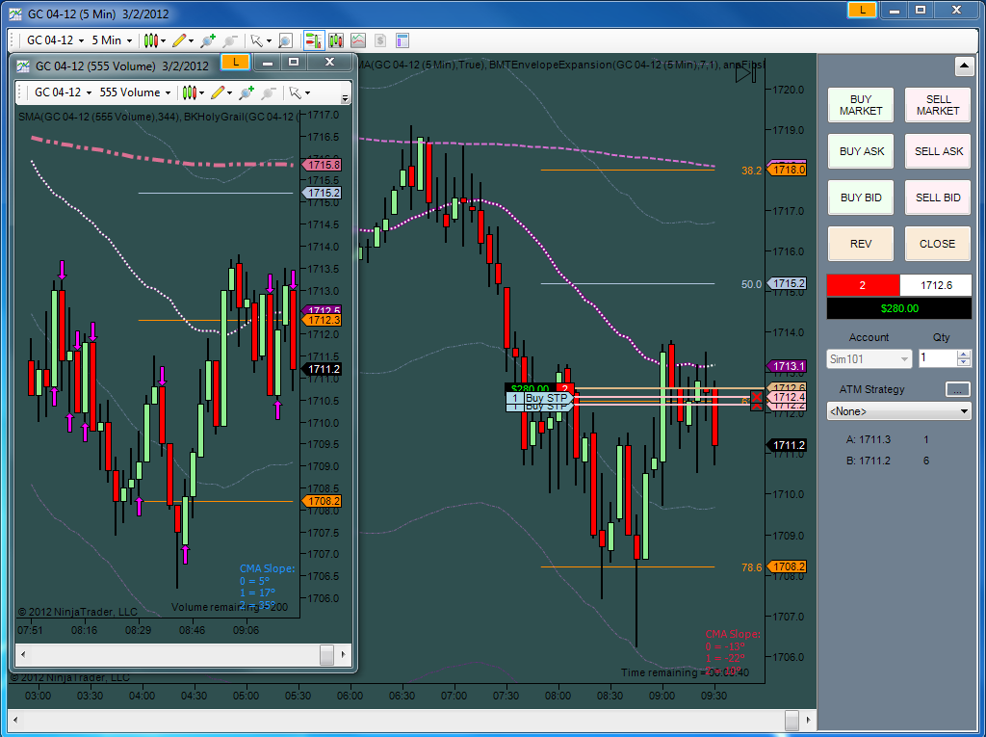The width and height of the screenshot is (986, 737).
Task: Toggle link button L on 555 Volume window
Action: (236, 62)
